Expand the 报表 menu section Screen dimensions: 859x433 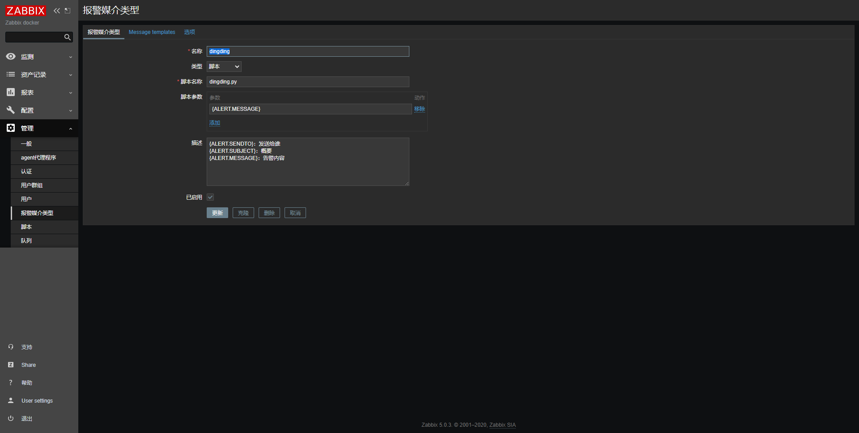pos(39,92)
